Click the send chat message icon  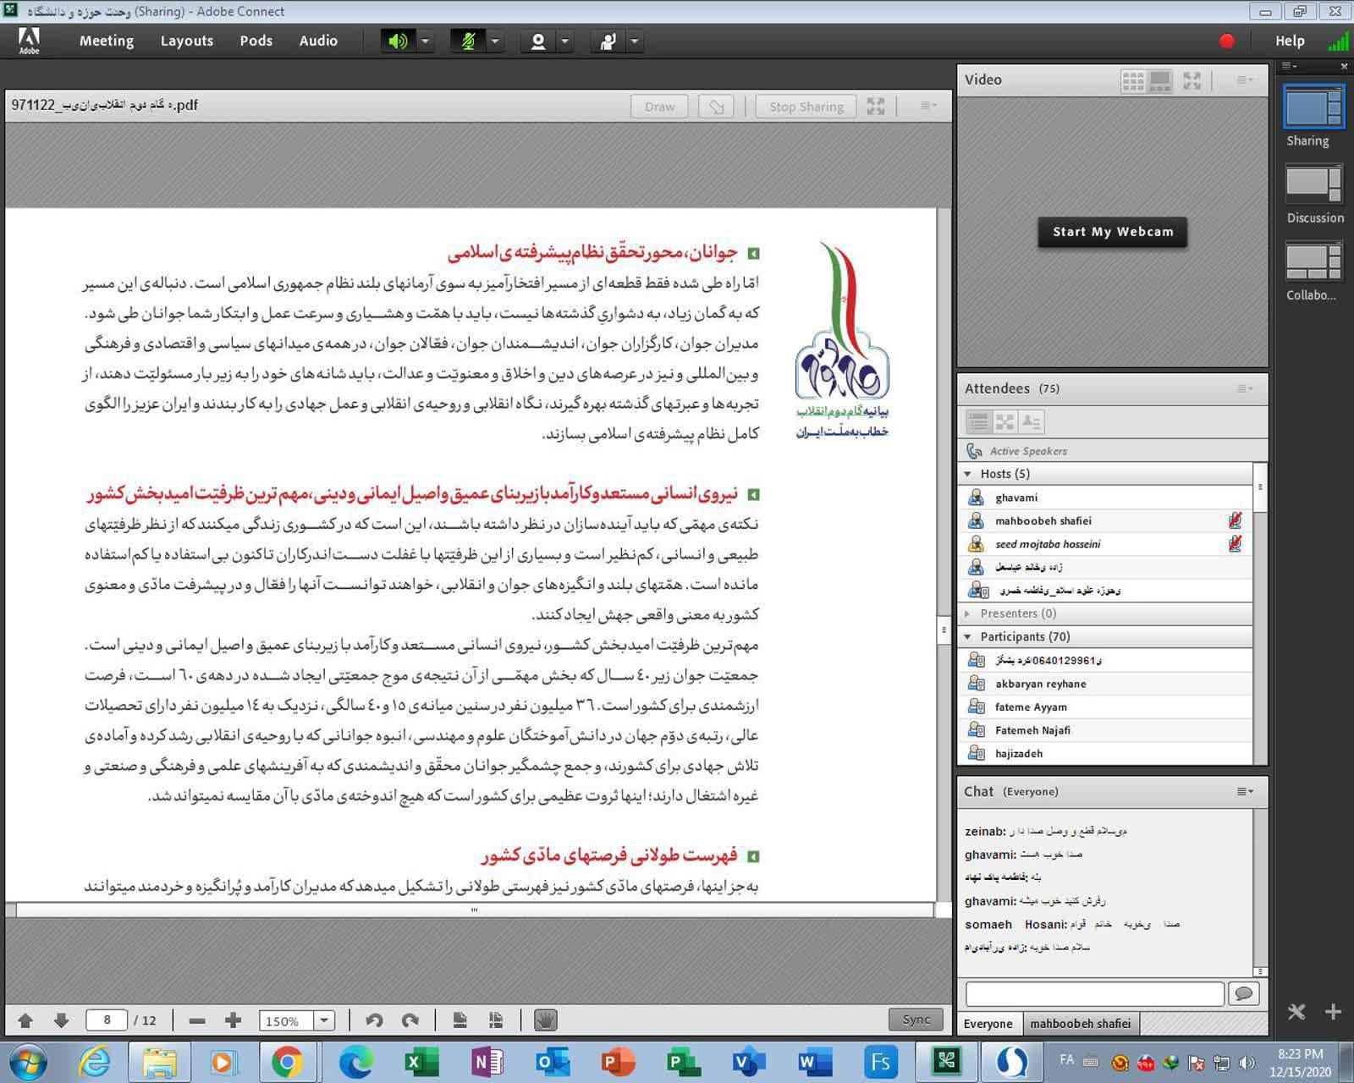click(x=1244, y=993)
